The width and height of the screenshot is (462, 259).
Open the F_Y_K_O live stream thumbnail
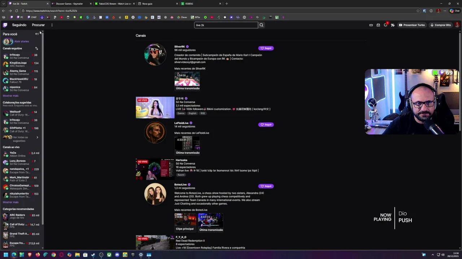click(x=155, y=242)
